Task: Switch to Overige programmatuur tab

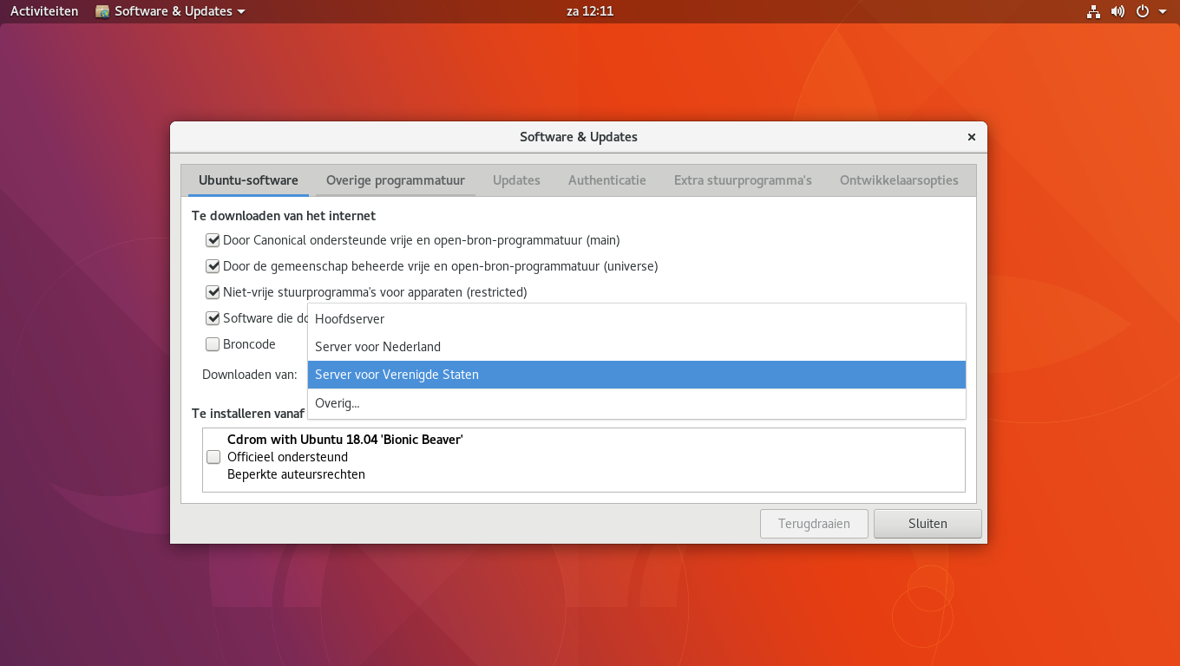Action: [x=396, y=180]
